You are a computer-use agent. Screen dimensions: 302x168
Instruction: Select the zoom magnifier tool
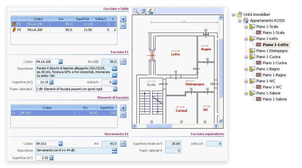coord(136,11)
